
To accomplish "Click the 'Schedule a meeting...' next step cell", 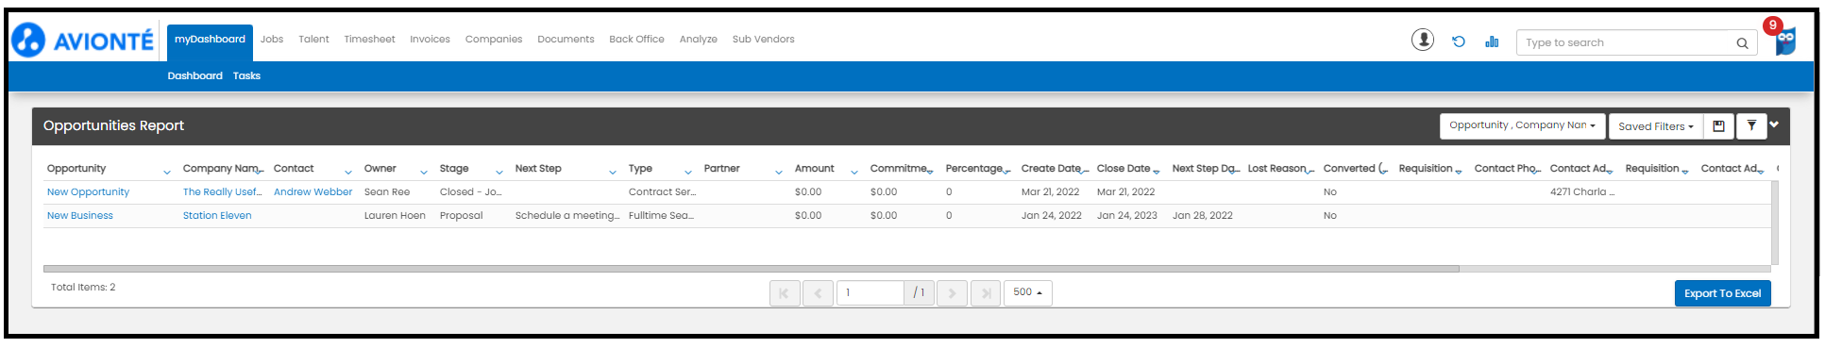I will (567, 216).
